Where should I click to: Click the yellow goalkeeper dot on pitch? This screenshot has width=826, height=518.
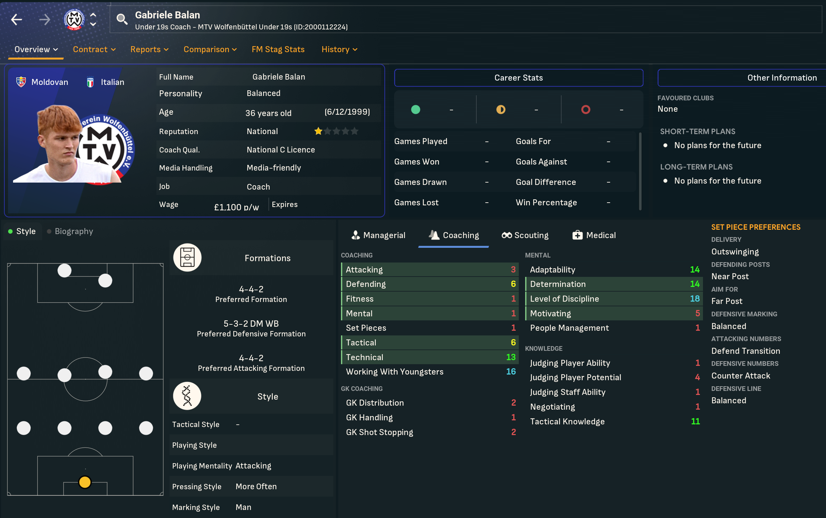(85, 482)
